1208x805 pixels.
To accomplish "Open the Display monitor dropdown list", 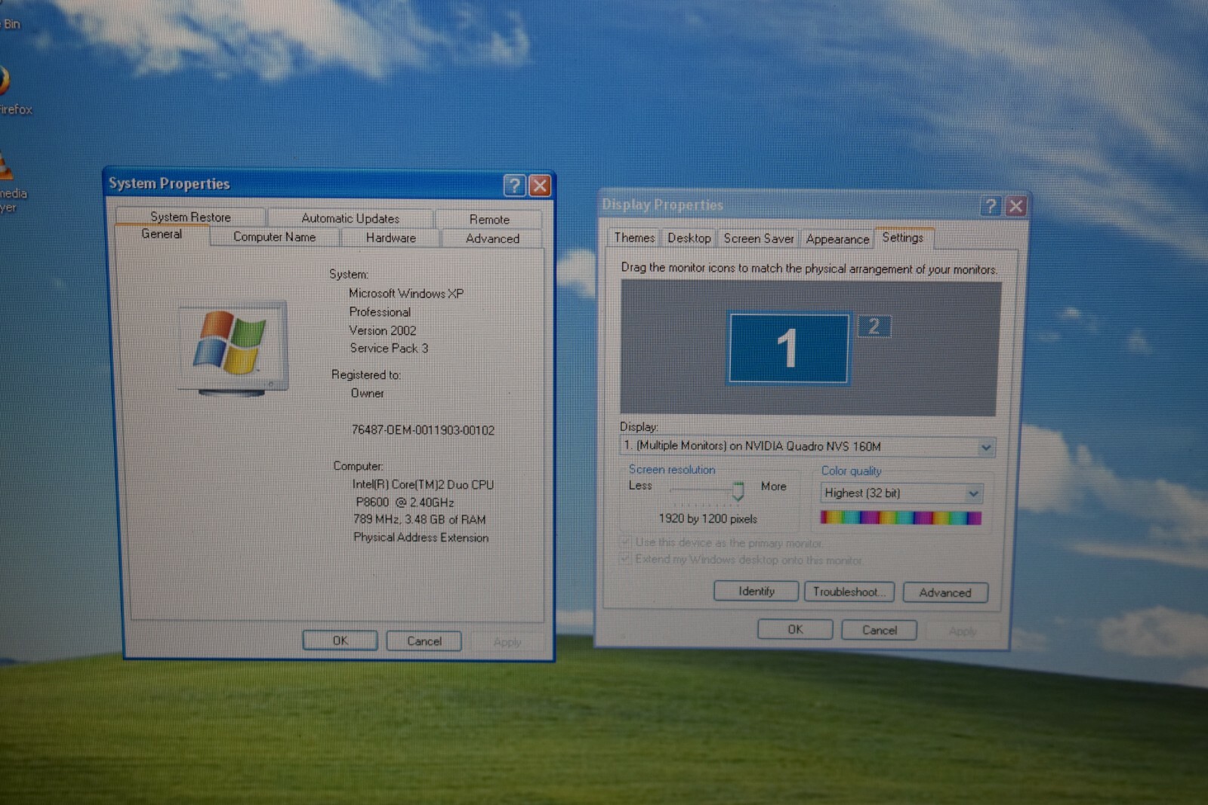I will click(x=986, y=447).
